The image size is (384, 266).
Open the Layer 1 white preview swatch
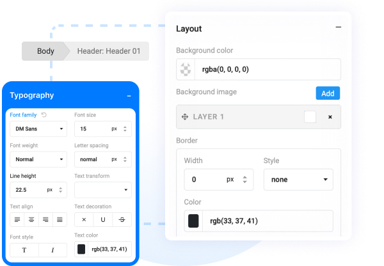pos(310,117)
